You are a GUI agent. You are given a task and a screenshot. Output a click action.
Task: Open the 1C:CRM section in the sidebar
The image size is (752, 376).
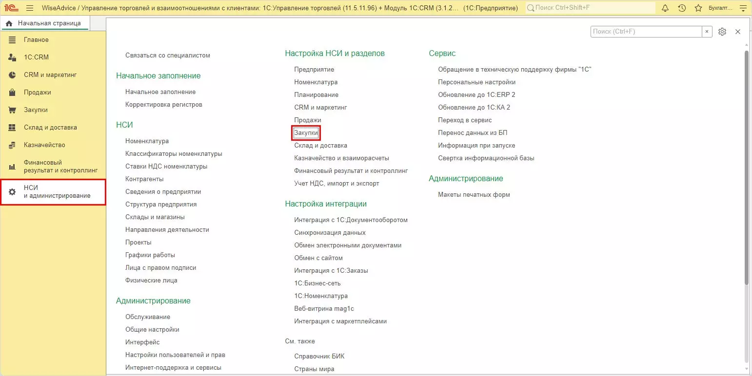53,57
